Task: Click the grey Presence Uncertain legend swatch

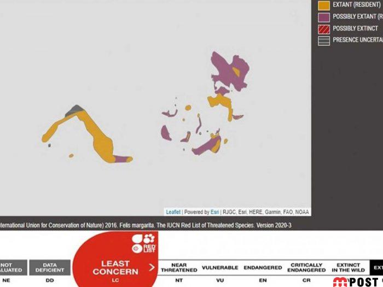Action: point(323,40)
